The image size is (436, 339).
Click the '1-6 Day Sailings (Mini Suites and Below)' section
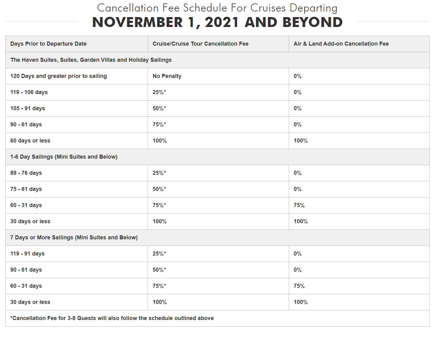pyautogui.click(x=64, y=157)
